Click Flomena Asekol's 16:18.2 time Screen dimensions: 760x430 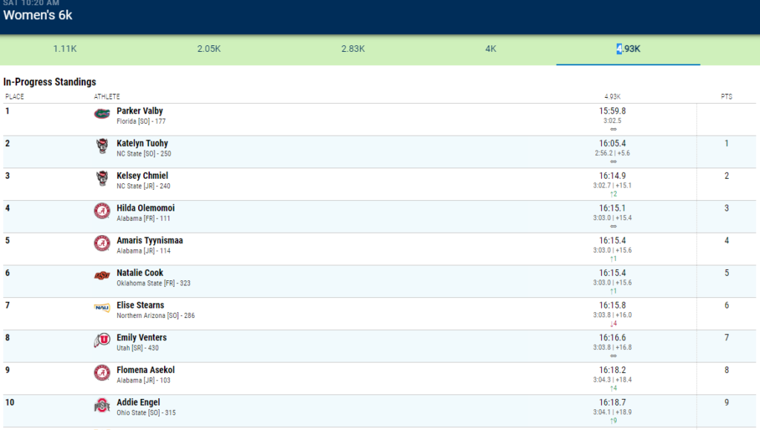click(x=612, y=371)
